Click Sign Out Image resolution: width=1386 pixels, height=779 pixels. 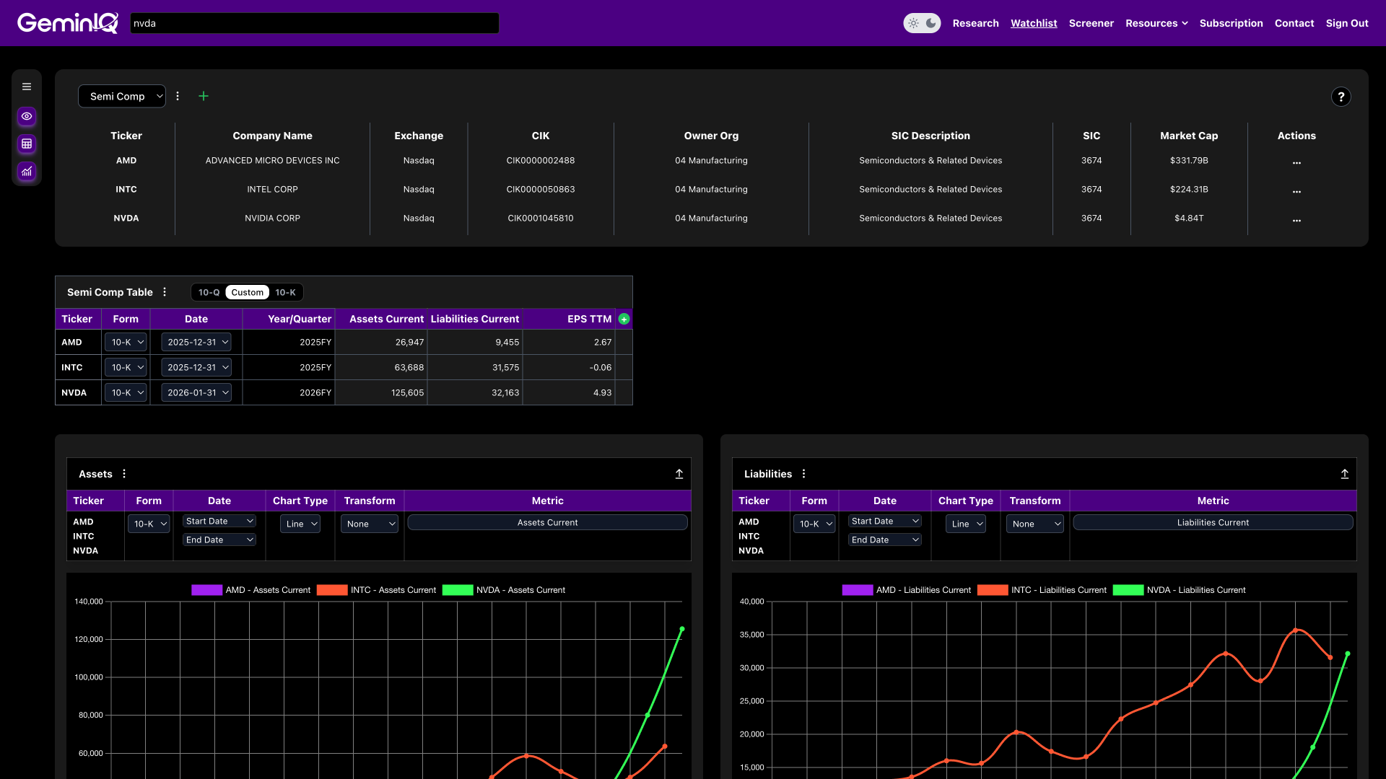pyautogui.click(x=1347, y=23)
